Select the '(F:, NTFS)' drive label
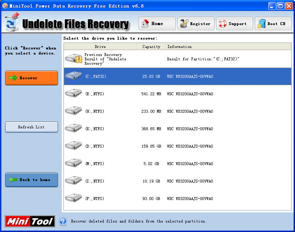Image resolution: width=295 pixels, height=232 pixels. (95, 198)
